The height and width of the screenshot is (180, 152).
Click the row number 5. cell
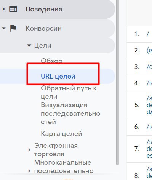[x=137, y=105]
